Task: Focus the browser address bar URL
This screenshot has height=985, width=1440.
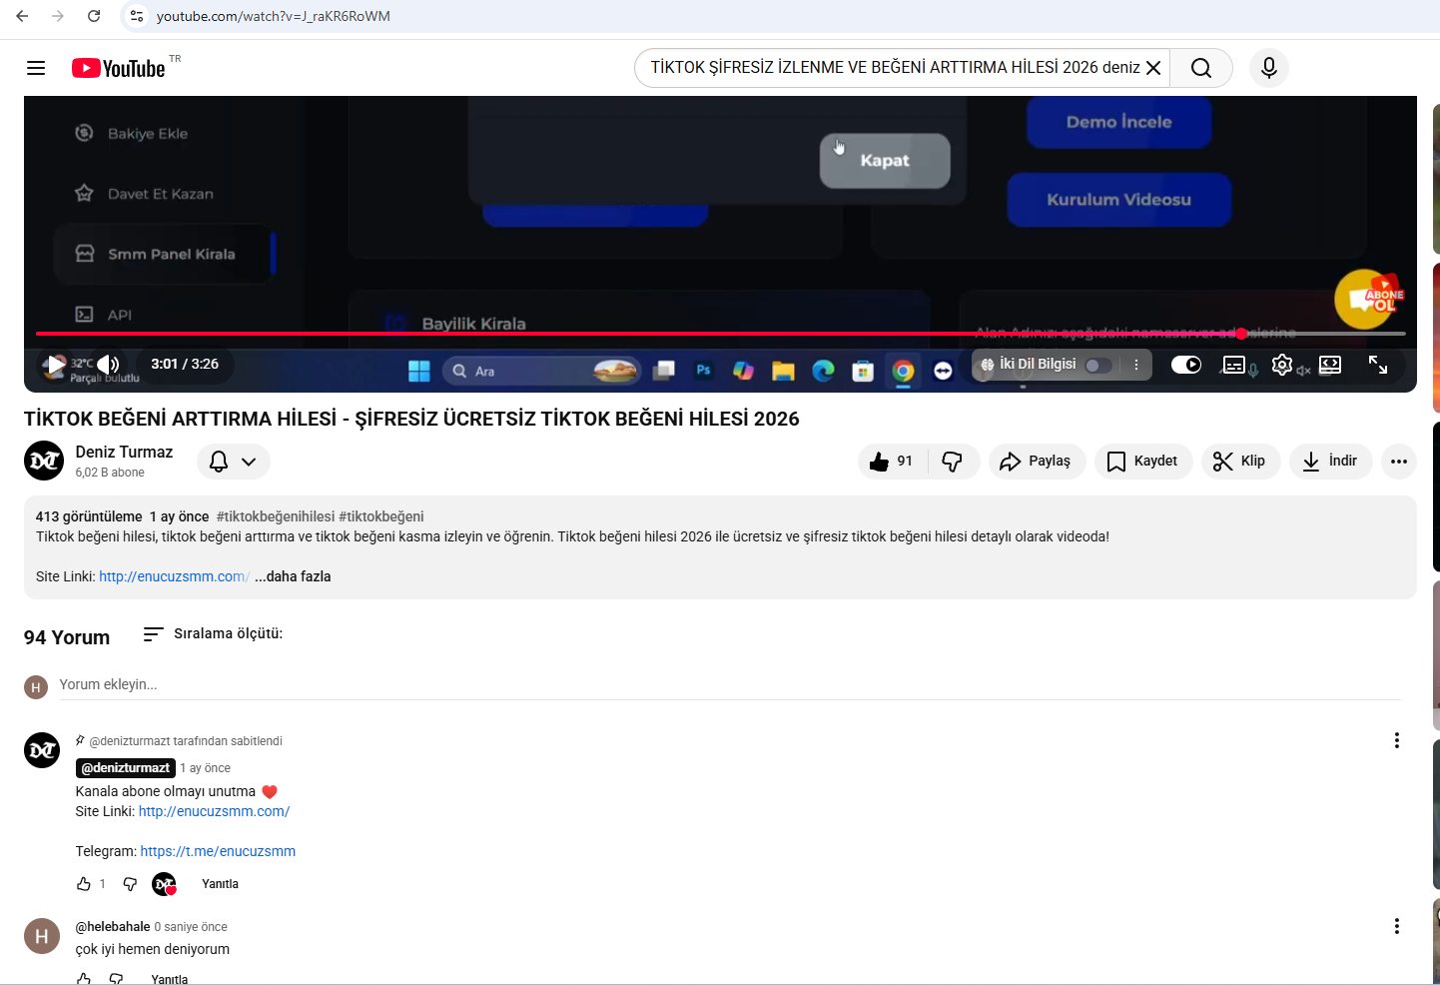Action: [x=274, y=16]
